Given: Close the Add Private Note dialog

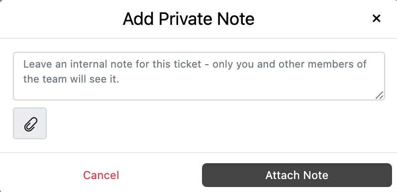Looking at the screenshot, I should pyautogui.click(x=376, y=18).
